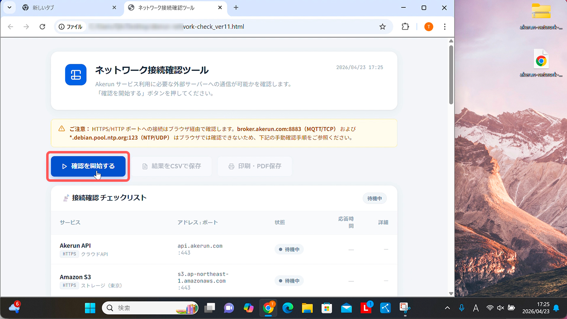Open File Explorer from the taskbar
This screenshot has height=319, width=567.
pos(307,308)
